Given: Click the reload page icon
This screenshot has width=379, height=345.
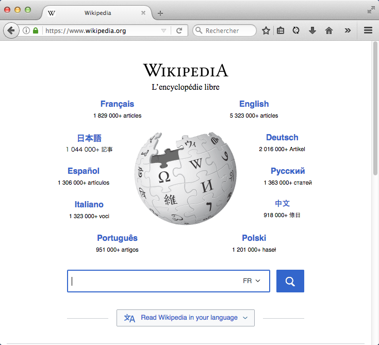Looking at the screenshot, I should pyautogui.click(x=179, y=30).
